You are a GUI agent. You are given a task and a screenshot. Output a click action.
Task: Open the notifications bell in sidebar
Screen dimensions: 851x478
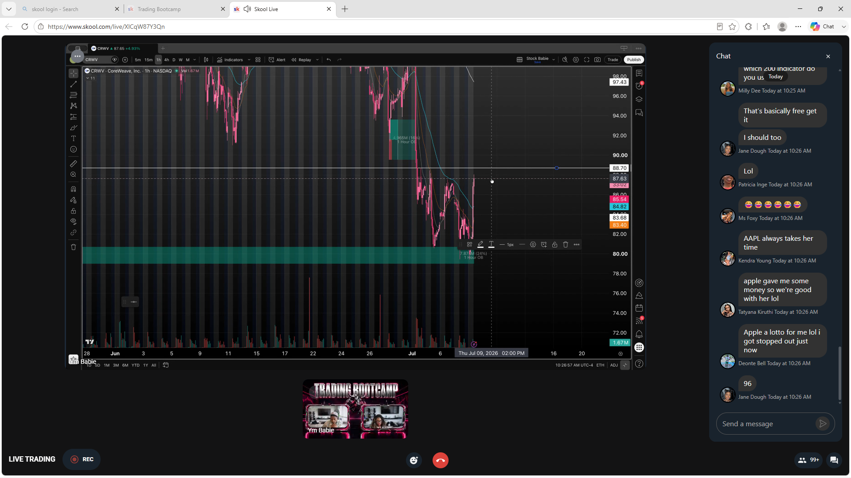[x=639, y=334]
